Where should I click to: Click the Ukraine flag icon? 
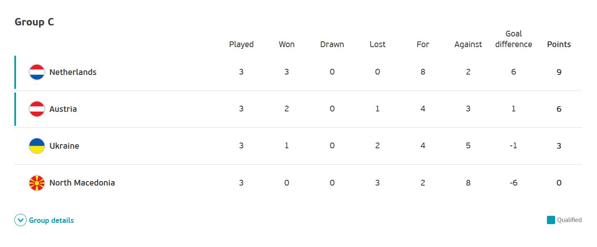tap(37, 146)
